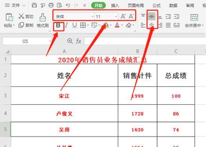Viewport: 206px width, 147px height.
Task: Toggle Underline formatting button
Action: (75, 25)
